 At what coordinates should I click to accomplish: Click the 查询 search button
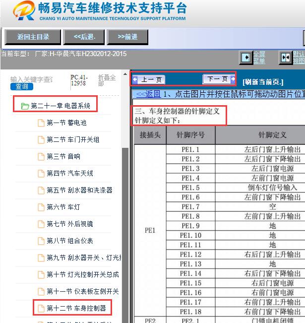22,86
